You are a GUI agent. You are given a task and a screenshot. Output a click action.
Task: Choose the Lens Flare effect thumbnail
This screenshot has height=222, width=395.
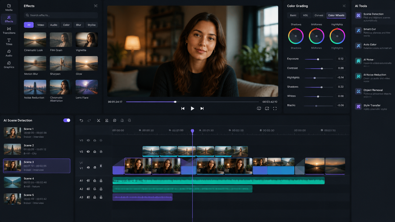pos(87,87)
